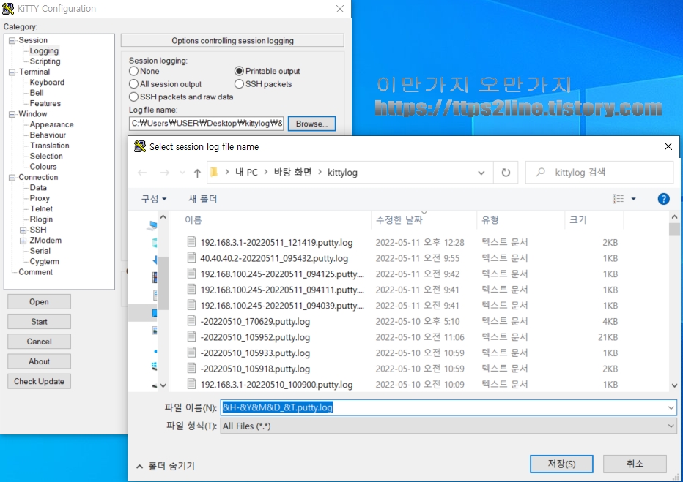Collapse the Session tree node
Screen dimensions: 683x482
(x=12, y=40)
